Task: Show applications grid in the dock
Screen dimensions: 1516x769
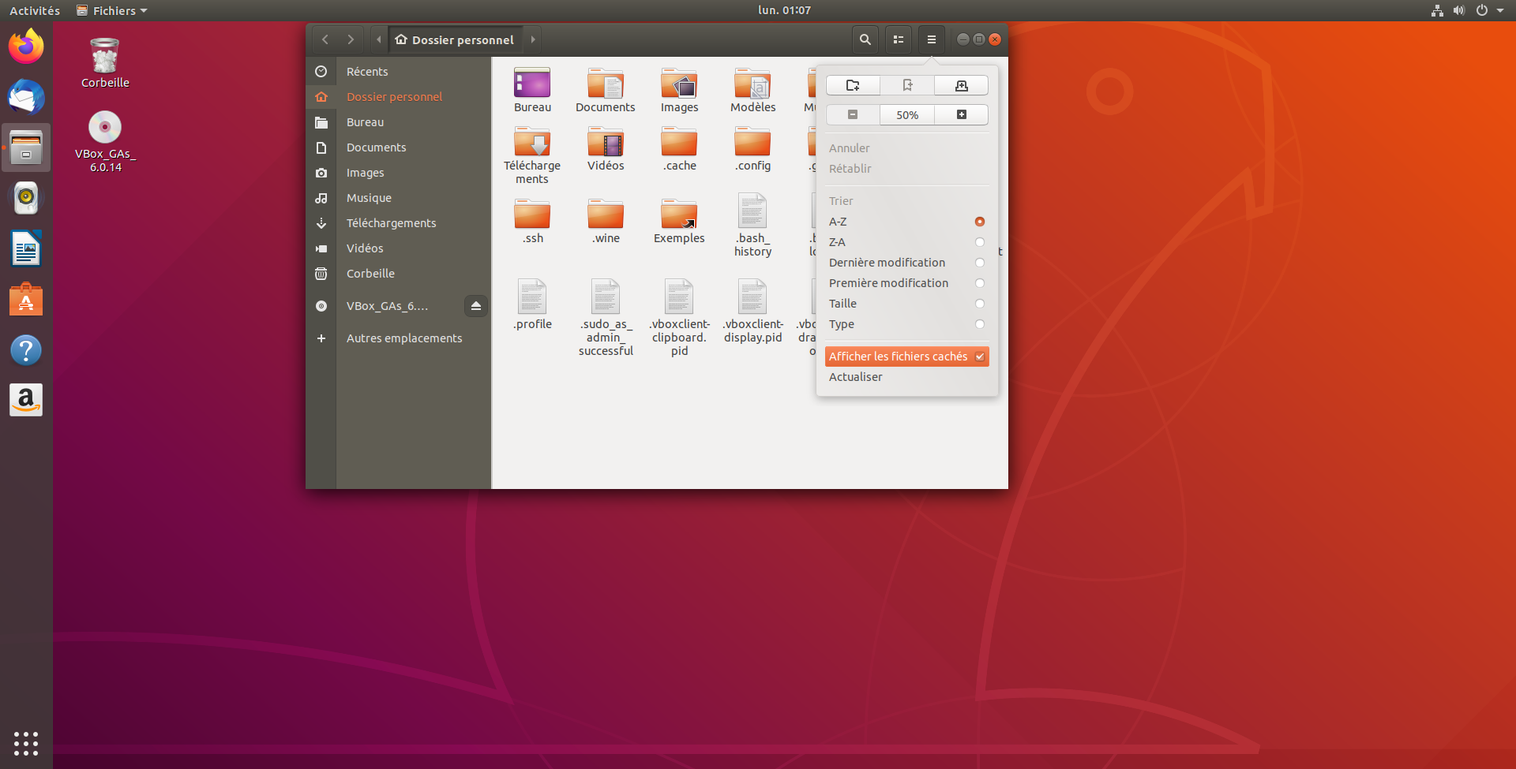Action: (x=26, y=743)
